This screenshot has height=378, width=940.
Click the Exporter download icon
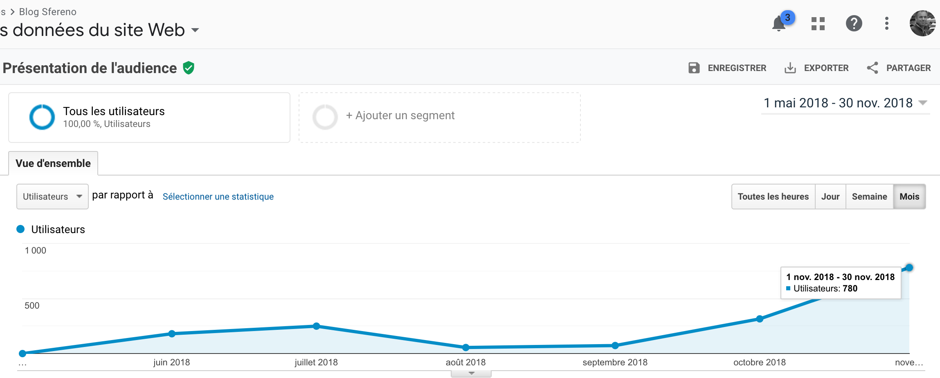click(x=790, y=68)
